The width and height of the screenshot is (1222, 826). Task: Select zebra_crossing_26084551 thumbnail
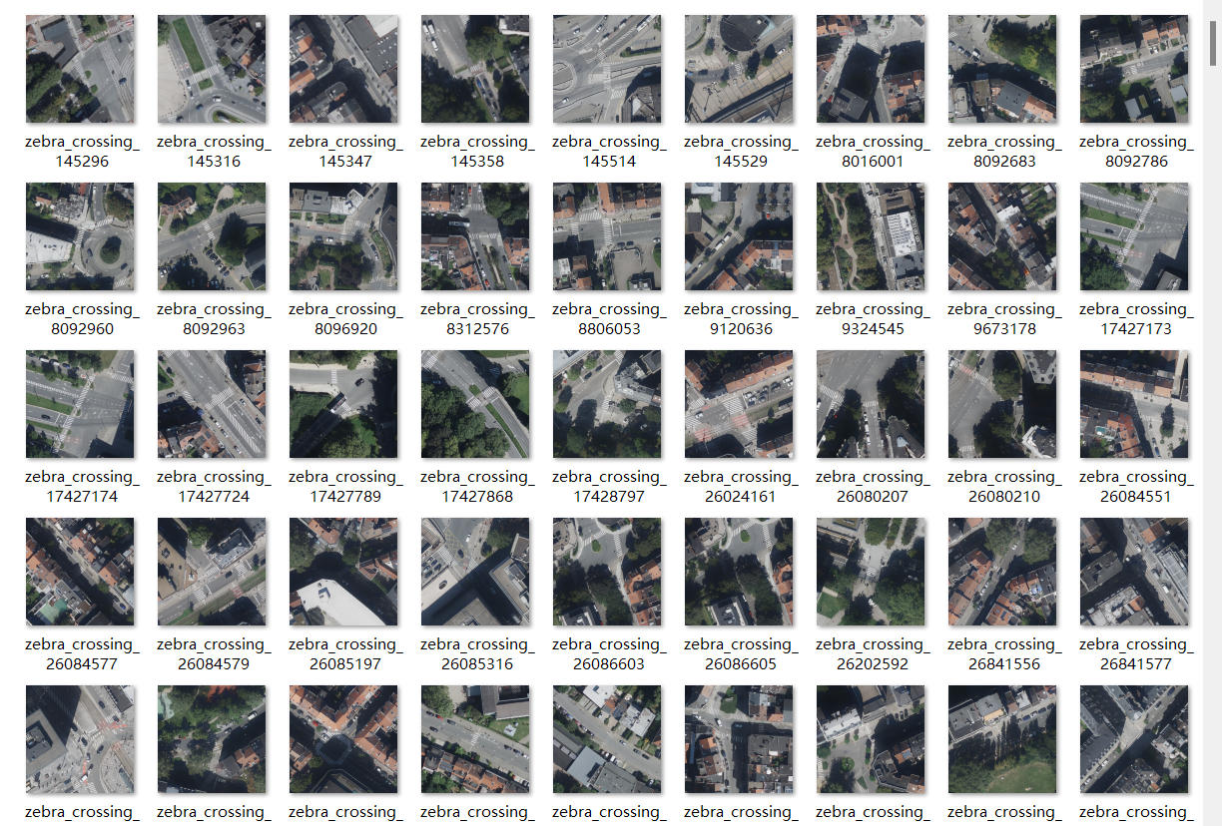tap(1134, 404)
